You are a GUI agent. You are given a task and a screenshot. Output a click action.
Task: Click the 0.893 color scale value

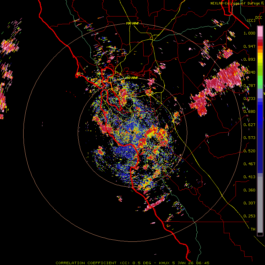pyautogui.click(x=249, y=59)
